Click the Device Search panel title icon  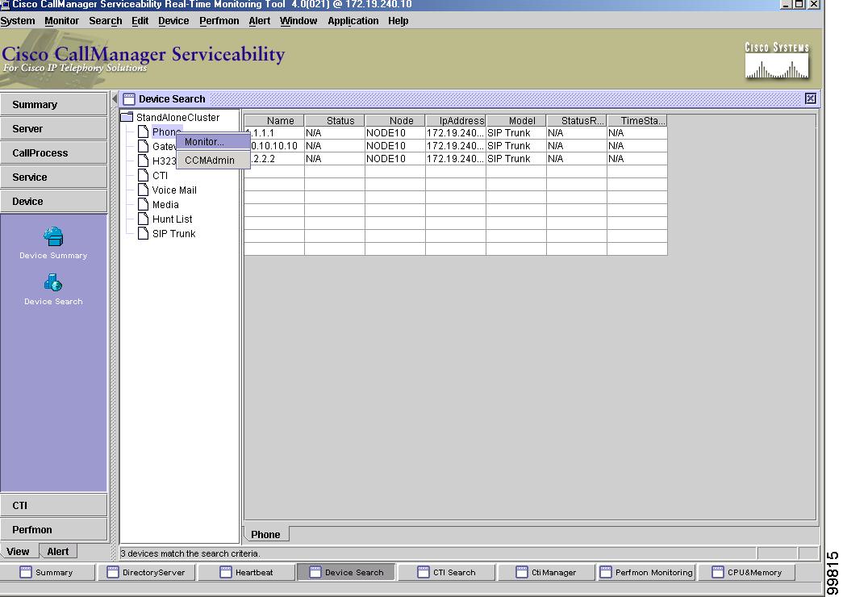[x=128, y=99]
